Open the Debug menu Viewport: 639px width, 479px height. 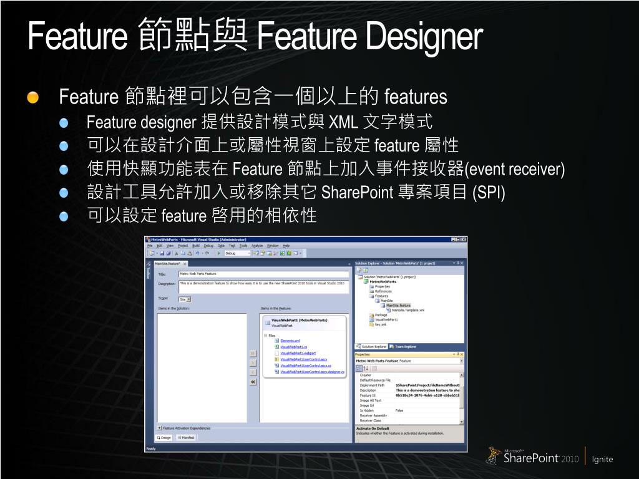tap(208, 246)
